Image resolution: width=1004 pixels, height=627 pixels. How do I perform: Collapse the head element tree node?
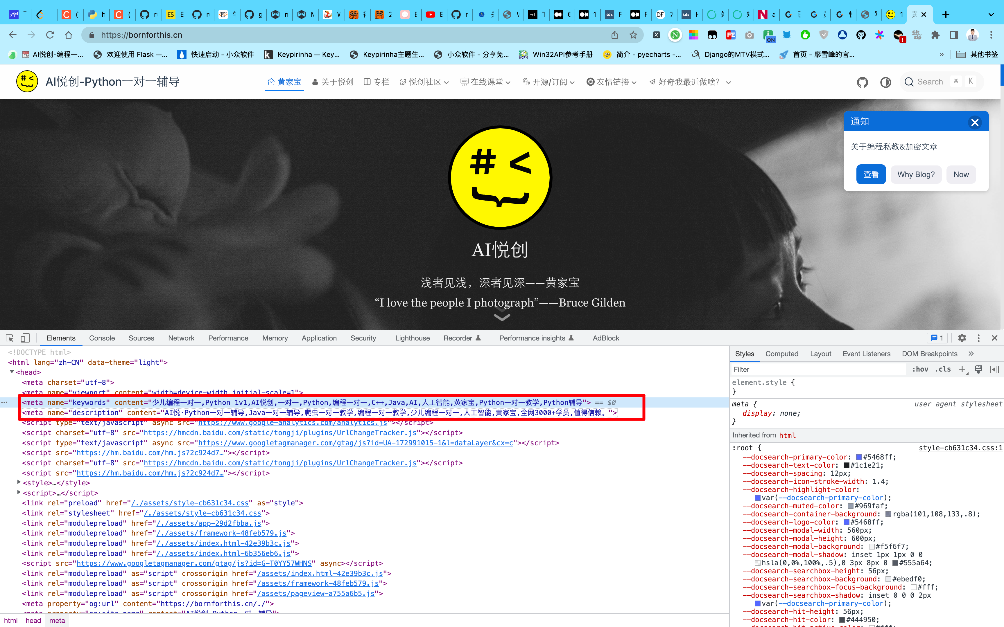click(x=12, y=372)
